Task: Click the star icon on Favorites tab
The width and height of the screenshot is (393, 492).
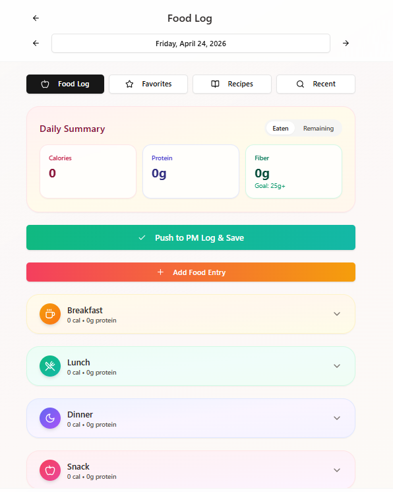Action: [x=129, y=84]
